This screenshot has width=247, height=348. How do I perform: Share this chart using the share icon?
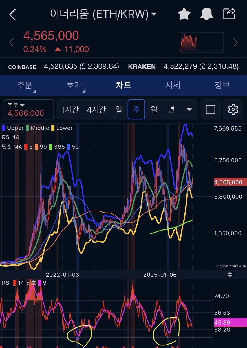(x=229, y=13)
